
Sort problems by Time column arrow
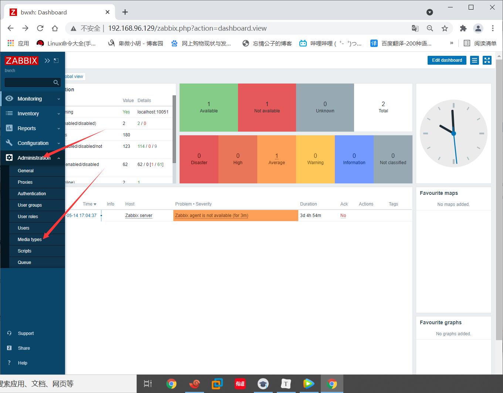coord(95,204)
